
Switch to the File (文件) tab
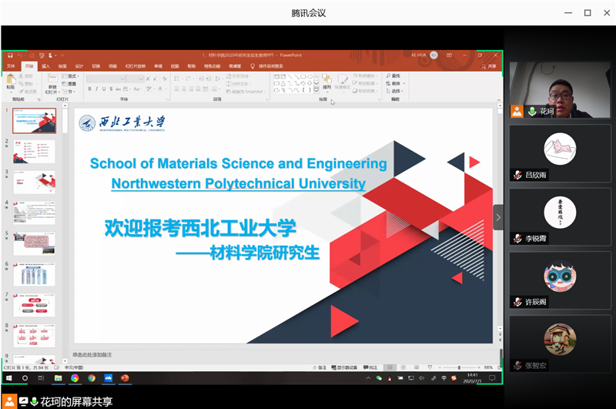click(11, 66)
